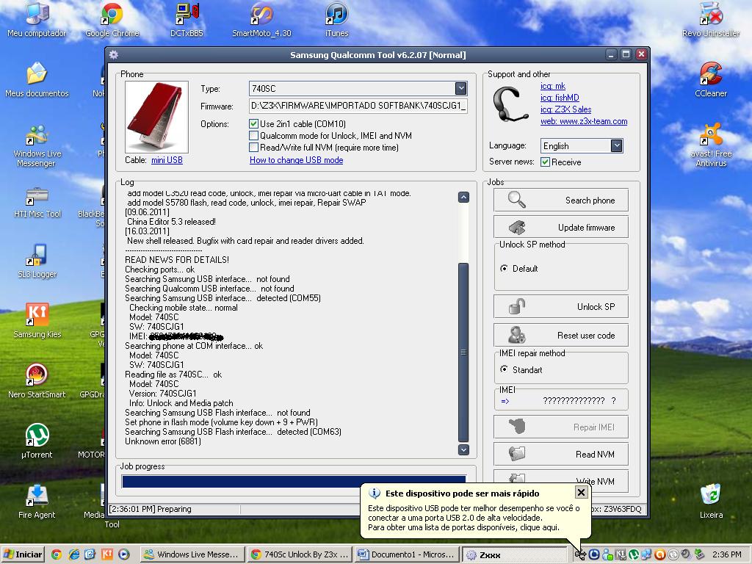Open the web: www.z3x-team.com link

pyautogui.click(x=584, y=121)
